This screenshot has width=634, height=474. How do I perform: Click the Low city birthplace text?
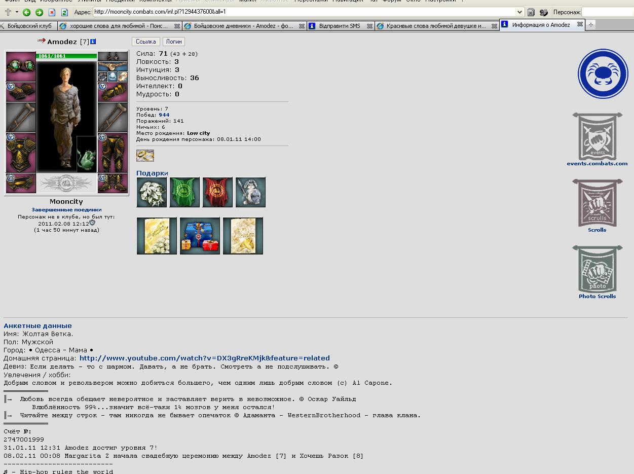click(198, 133)
